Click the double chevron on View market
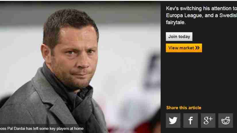The height and width of the screenshot is (133, 237). tap(197, 48)
